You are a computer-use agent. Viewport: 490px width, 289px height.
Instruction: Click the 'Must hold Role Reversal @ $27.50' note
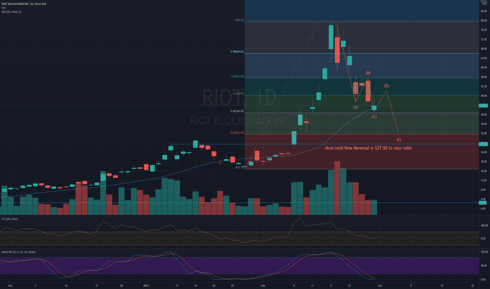pos(368,148)
